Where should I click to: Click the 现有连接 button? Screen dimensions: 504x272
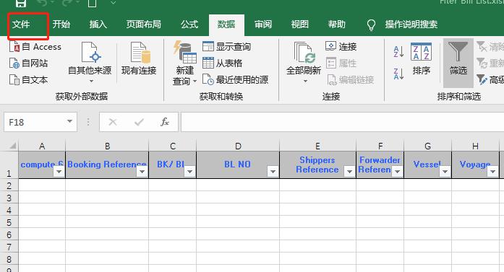[x=139, y=58]
